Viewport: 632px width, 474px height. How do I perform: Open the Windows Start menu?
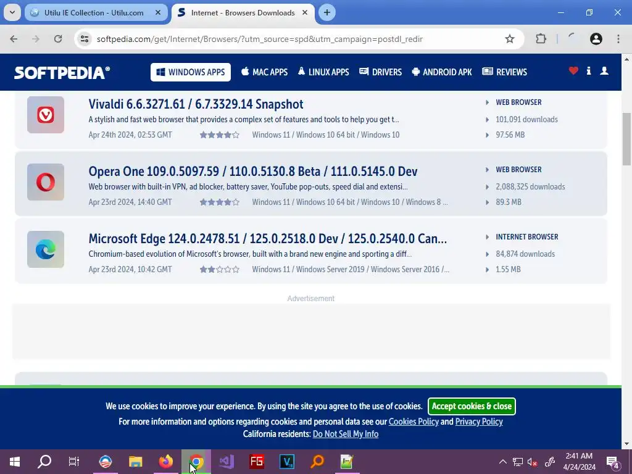pos(15,462)
